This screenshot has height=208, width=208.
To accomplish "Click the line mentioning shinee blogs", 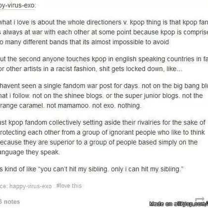I will pos(102,96).
